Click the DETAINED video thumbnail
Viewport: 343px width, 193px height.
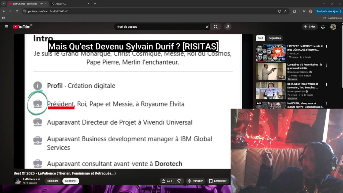pyautogui.click(x=271, y=91)
